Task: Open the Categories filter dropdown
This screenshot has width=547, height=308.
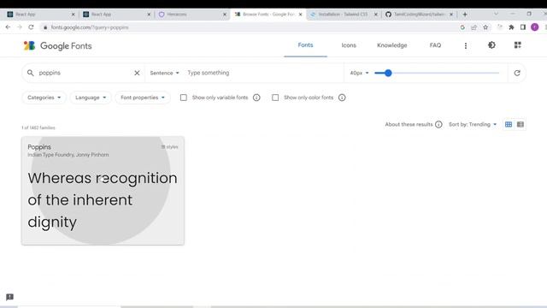Action: [44, 98]
